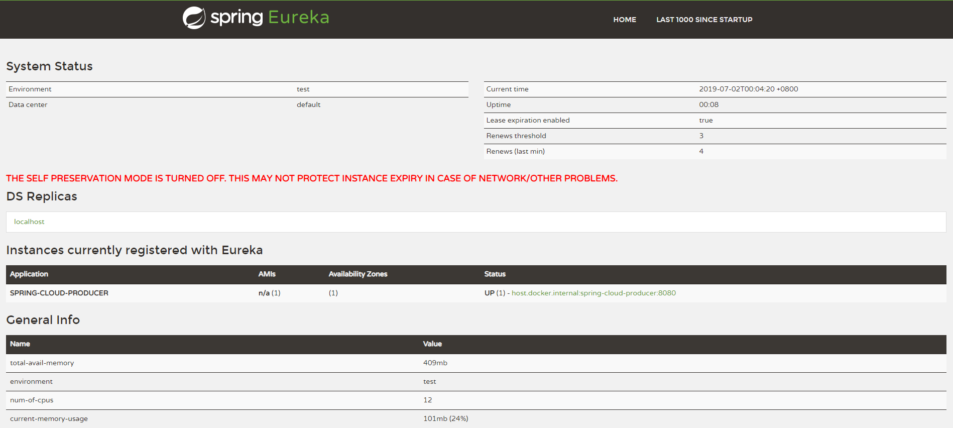Click the Name column header in General Info
The image size is (953, 428).
pos(20,344)
